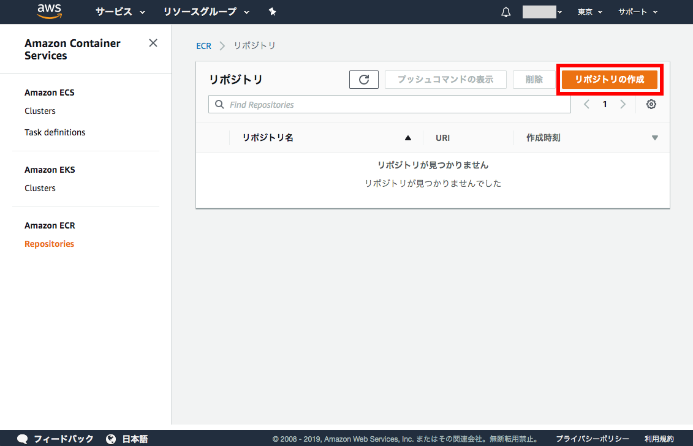Open the 東京 region selector
The height and width of the screenshot is (446, 693).
point(590,12)
